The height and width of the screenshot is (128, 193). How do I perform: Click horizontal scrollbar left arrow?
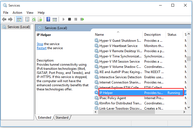[x=96, y=112]
